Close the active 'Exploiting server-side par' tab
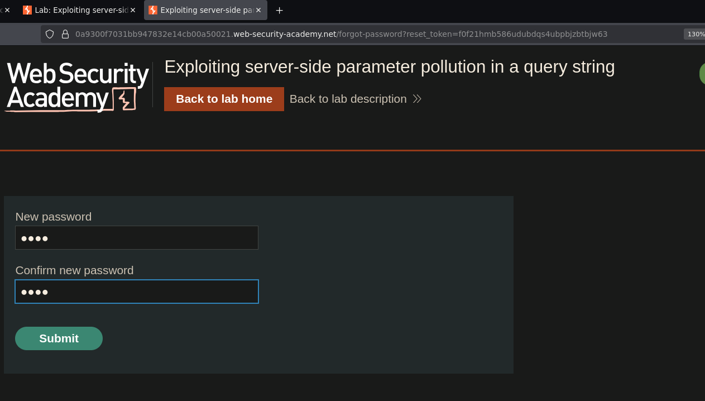 258,10
